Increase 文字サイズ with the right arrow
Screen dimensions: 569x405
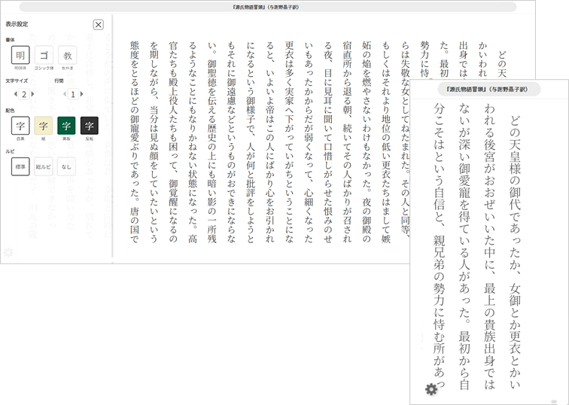coord(32,94)
